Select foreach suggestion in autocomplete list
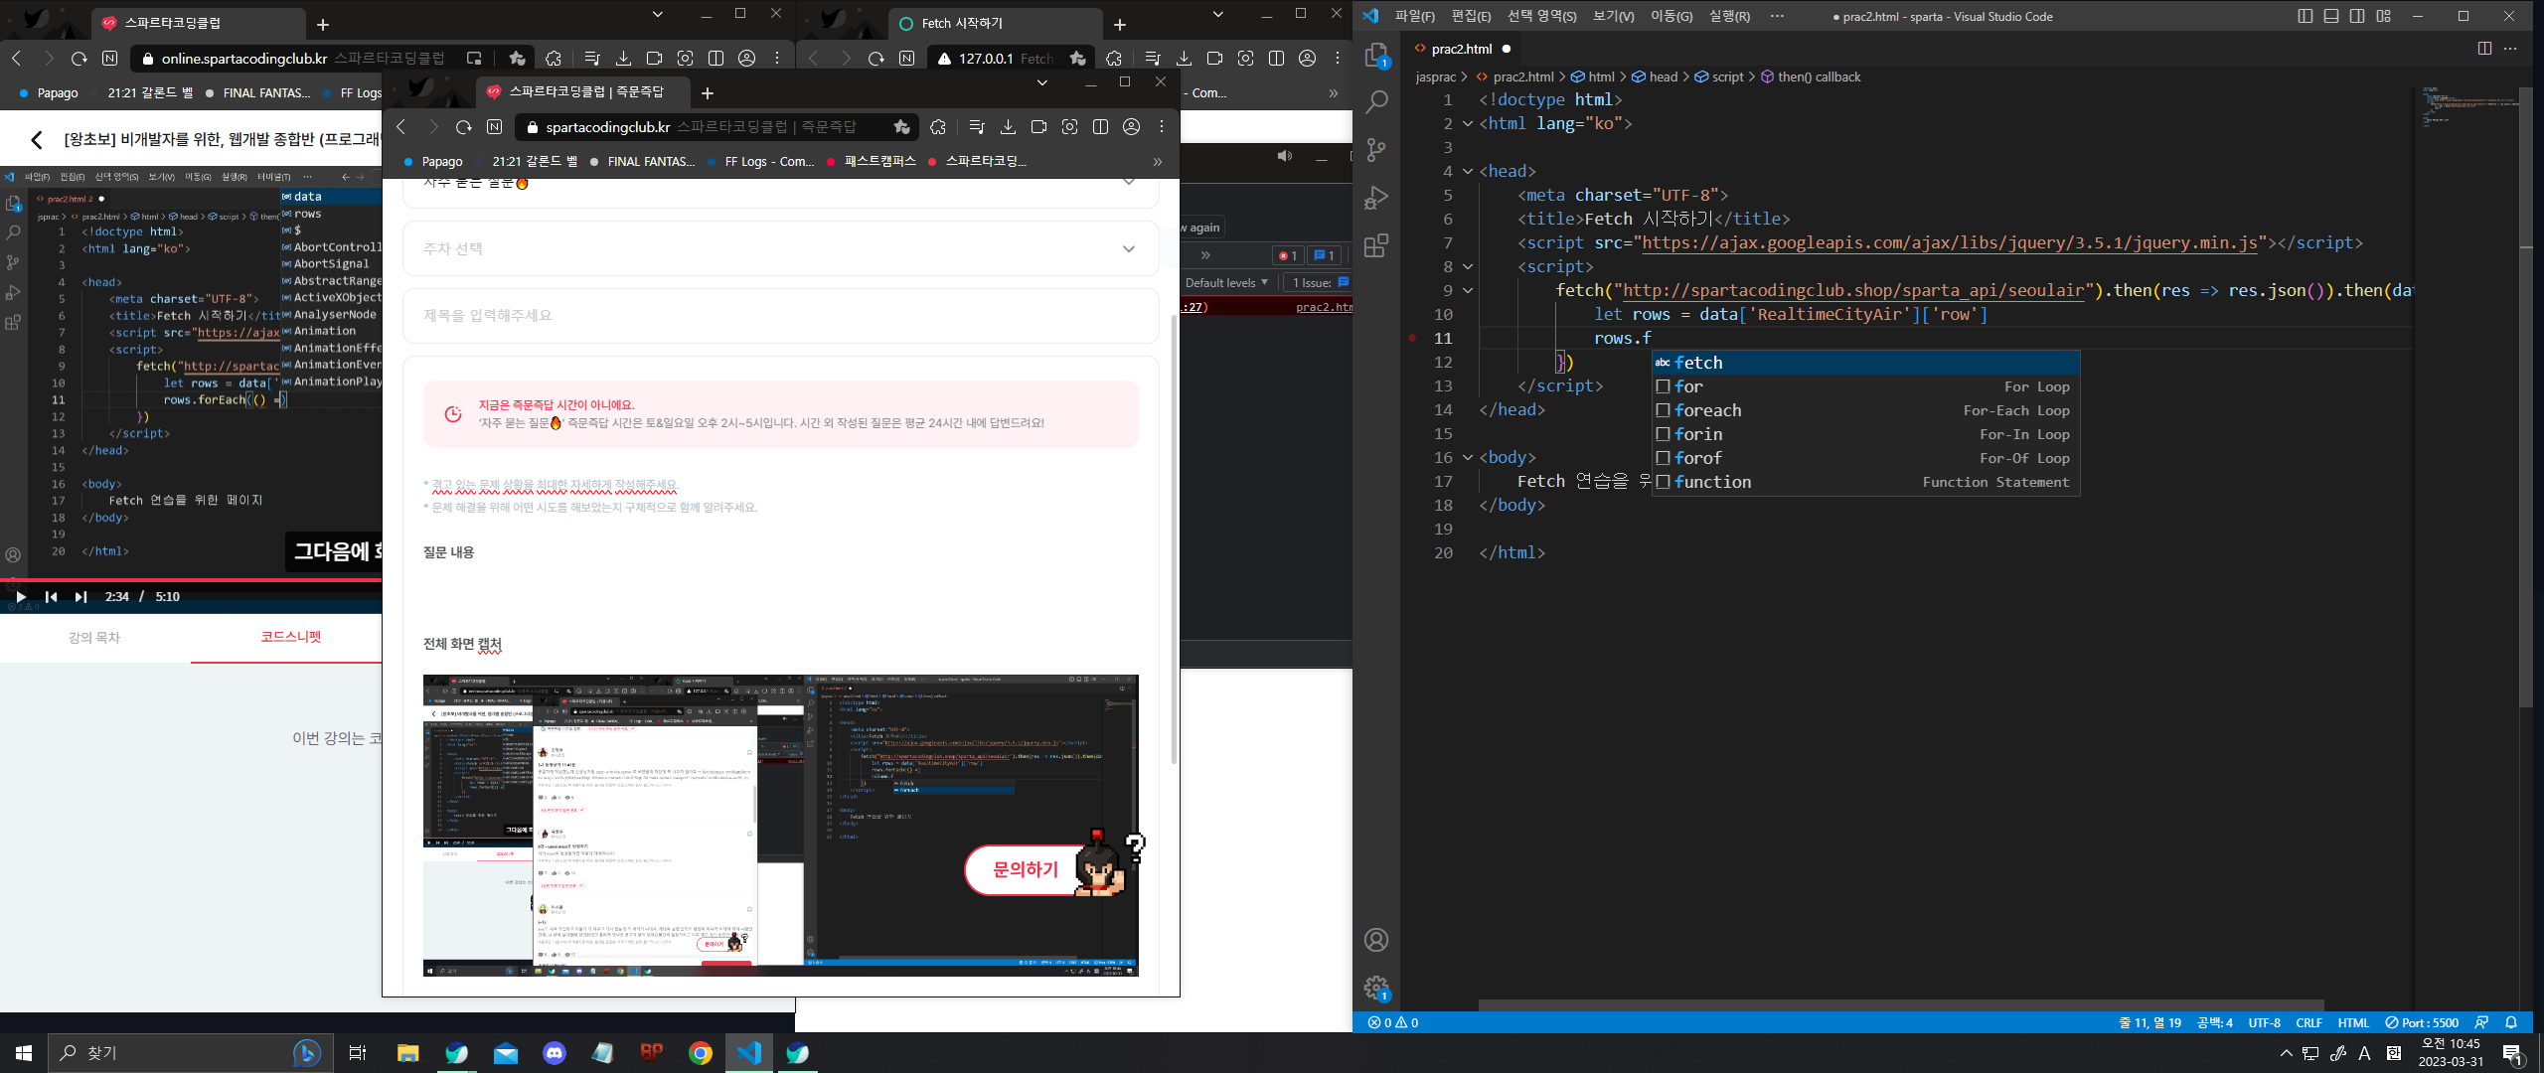This screenshot has height=1073, width=2544. [x=1865, y=410]
